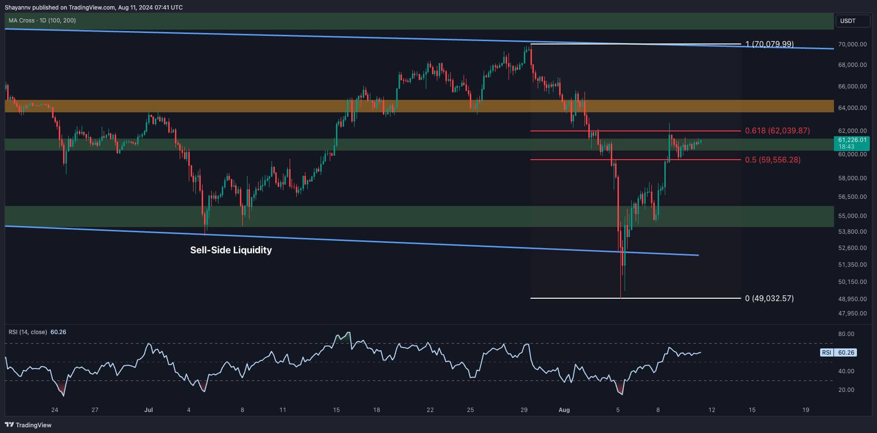This screenshot has height=433, width=877.
Task: Click the 80.00 level on RSI scale
Action: tap(846, 334)
